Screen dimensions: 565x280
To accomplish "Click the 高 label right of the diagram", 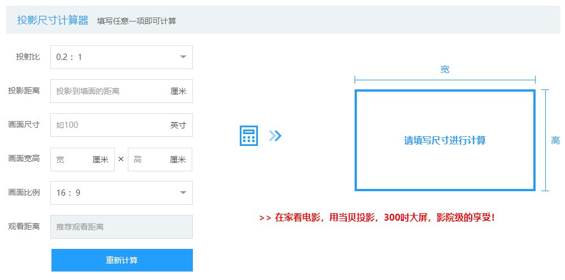I will point(555,140).
